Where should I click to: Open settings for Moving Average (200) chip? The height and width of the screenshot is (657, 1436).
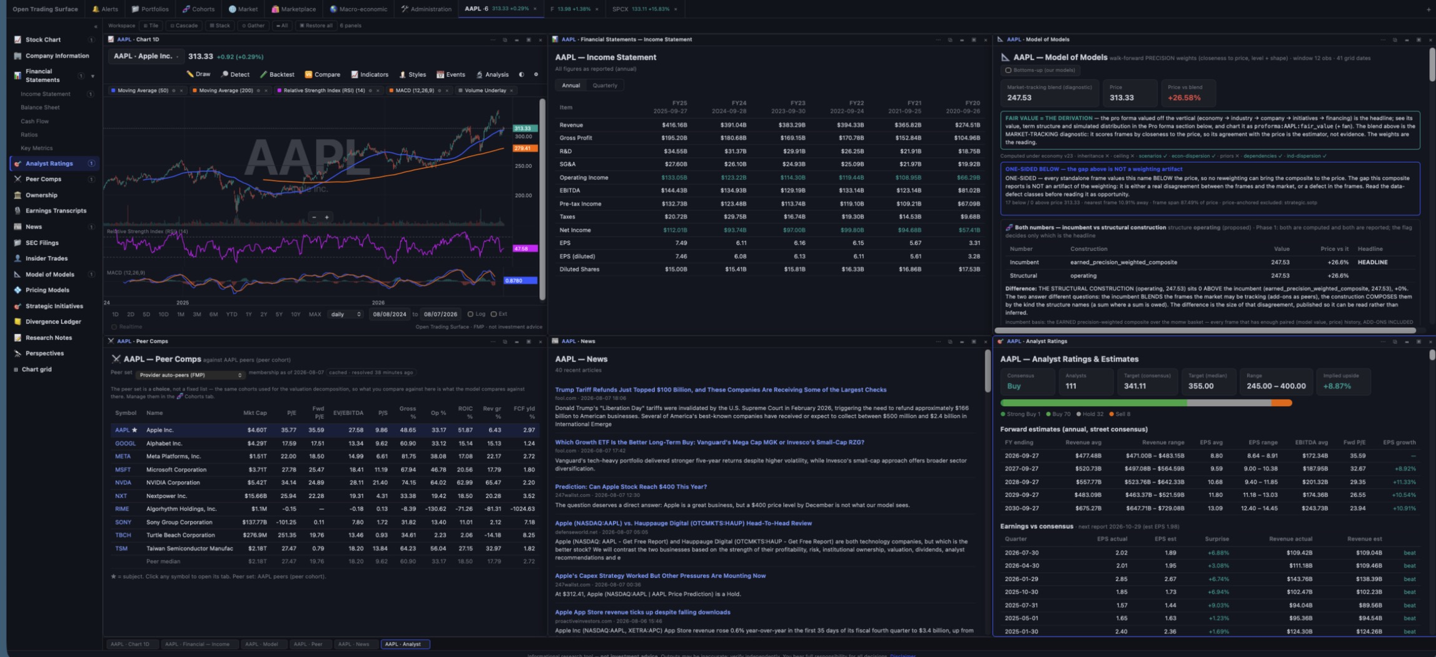(258, 91)
